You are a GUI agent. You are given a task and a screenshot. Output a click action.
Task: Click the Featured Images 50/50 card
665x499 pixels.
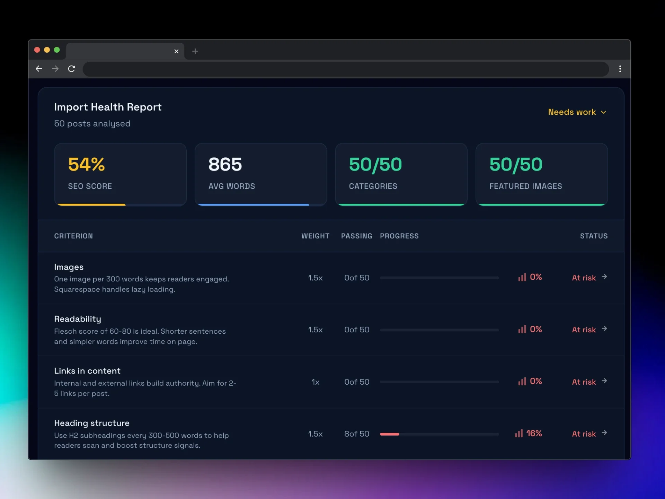(541, 174)
